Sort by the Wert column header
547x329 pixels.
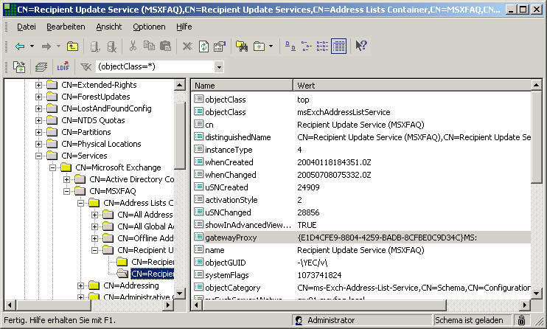[x=412, y=86]
